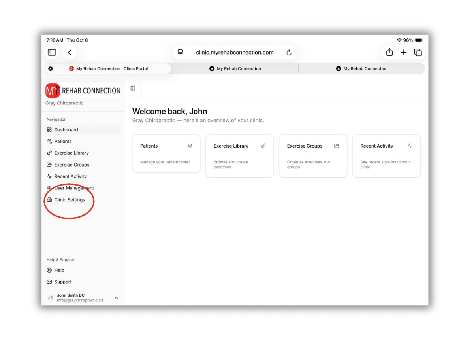The width and height of the screenshot is (474, 356).
Task: Open Exercise Groups in sidebar navigation
Action: coord(83,165)
